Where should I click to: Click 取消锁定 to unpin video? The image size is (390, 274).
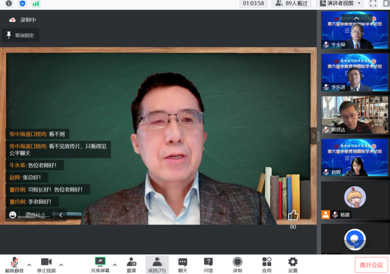(x=21, y=35)
